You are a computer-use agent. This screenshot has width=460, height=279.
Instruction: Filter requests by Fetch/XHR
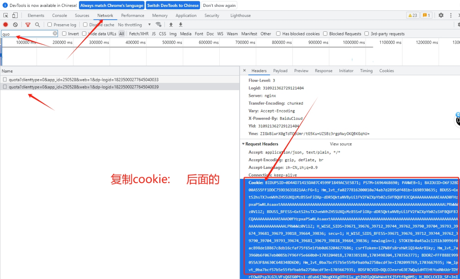pos(139,34)
